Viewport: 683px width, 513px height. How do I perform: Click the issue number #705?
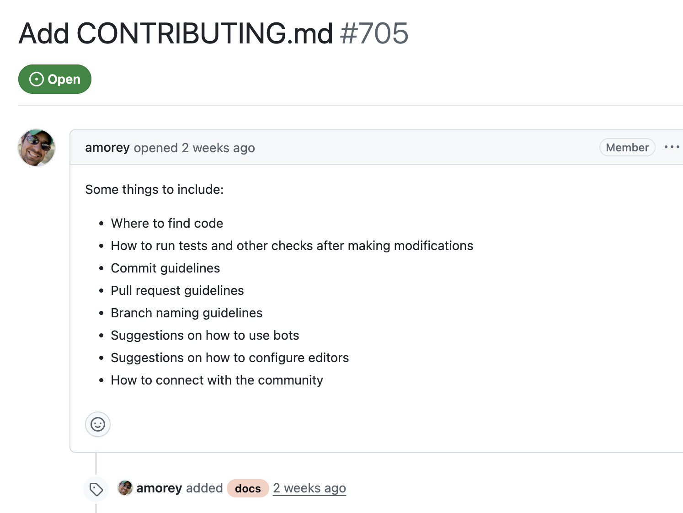pyautogui.click(x=374, y=33)
